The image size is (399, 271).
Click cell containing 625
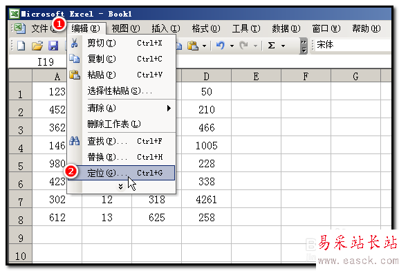pyautogui.click(x=157, y=217)
